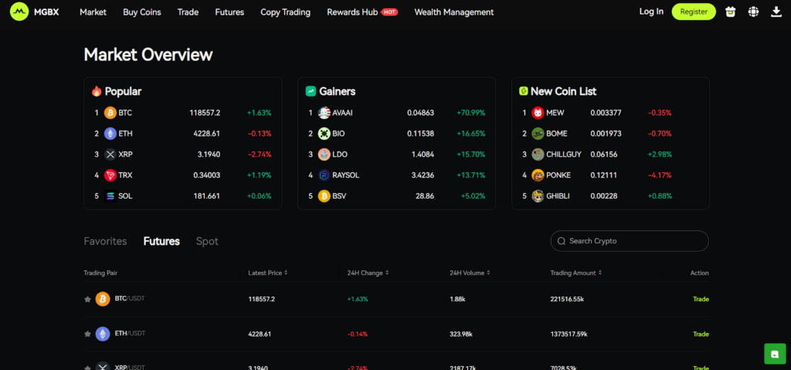Open the Market menu
This screenshot has height=370, width=791.
(x=93, y=12)
